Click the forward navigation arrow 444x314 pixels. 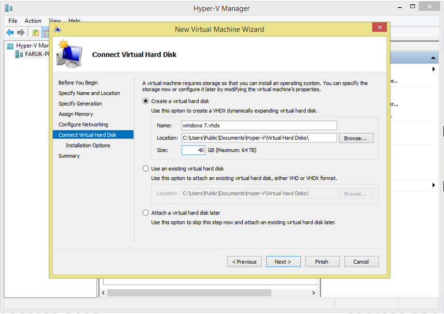pyautogui.click(x=20, y=32)
